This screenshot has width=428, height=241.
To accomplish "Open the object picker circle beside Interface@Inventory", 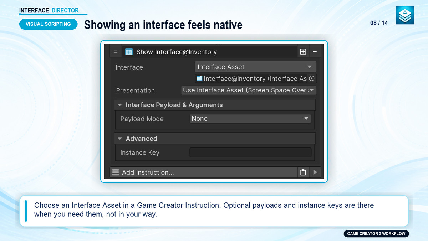I will click(x=311, y=79).
